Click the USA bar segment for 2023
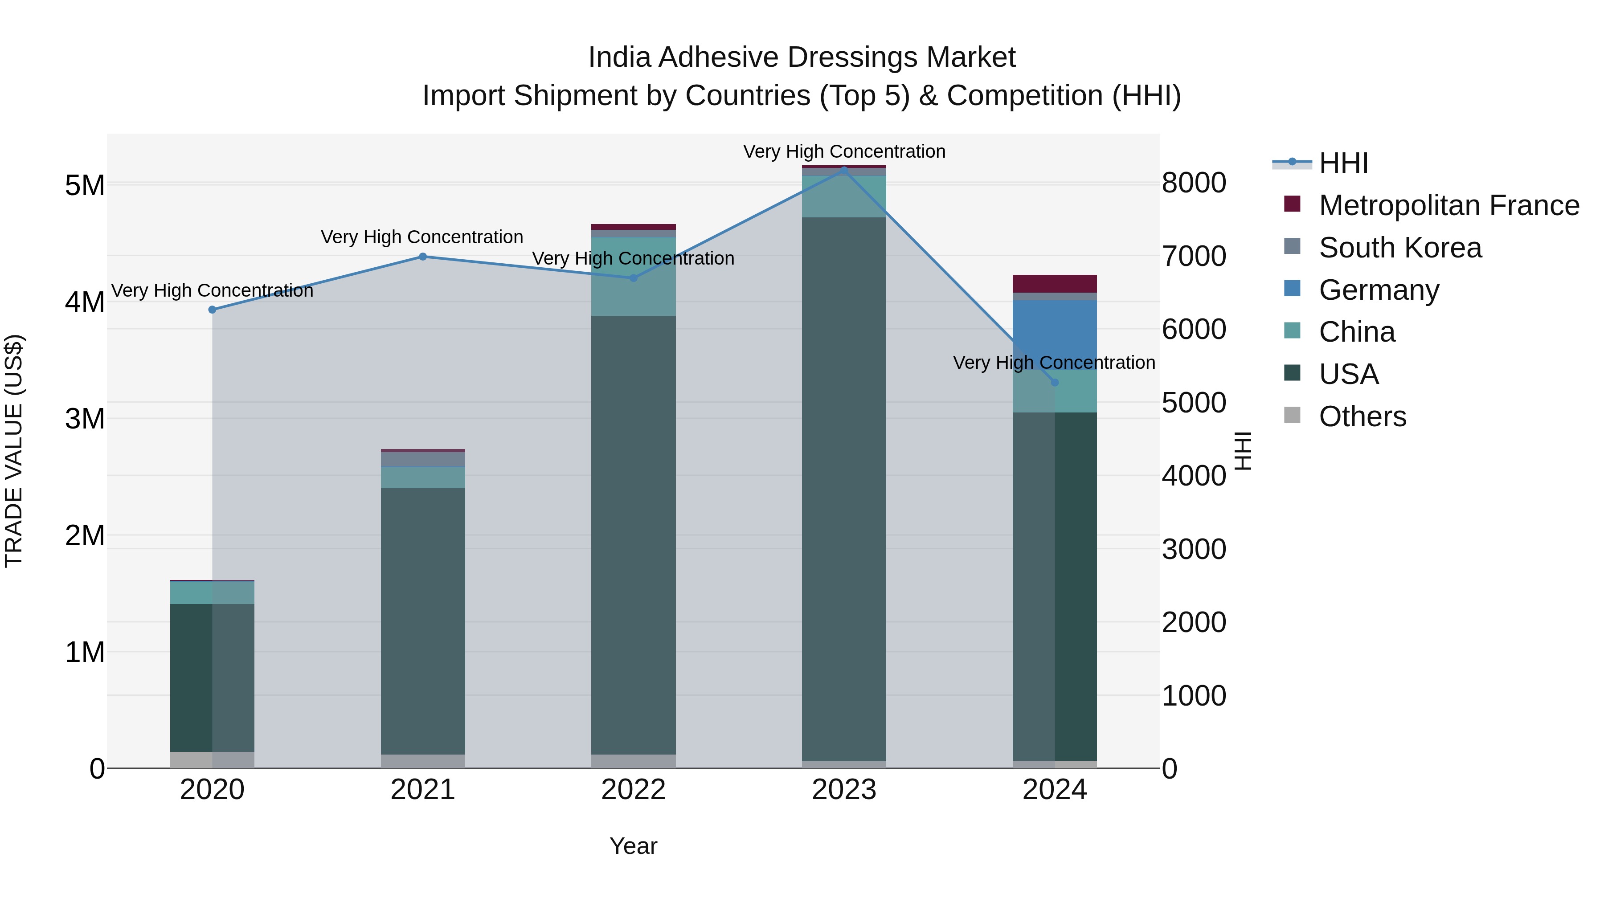 point(844,489)
